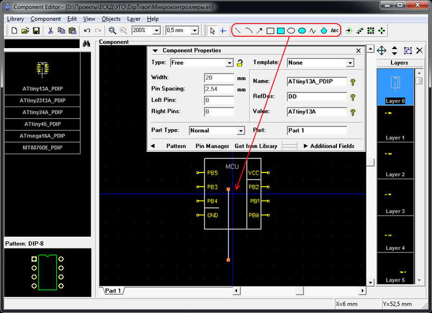Select the filled cyan Ellipse tool
The image size is (432, 313).
click(x=302, y=31)
